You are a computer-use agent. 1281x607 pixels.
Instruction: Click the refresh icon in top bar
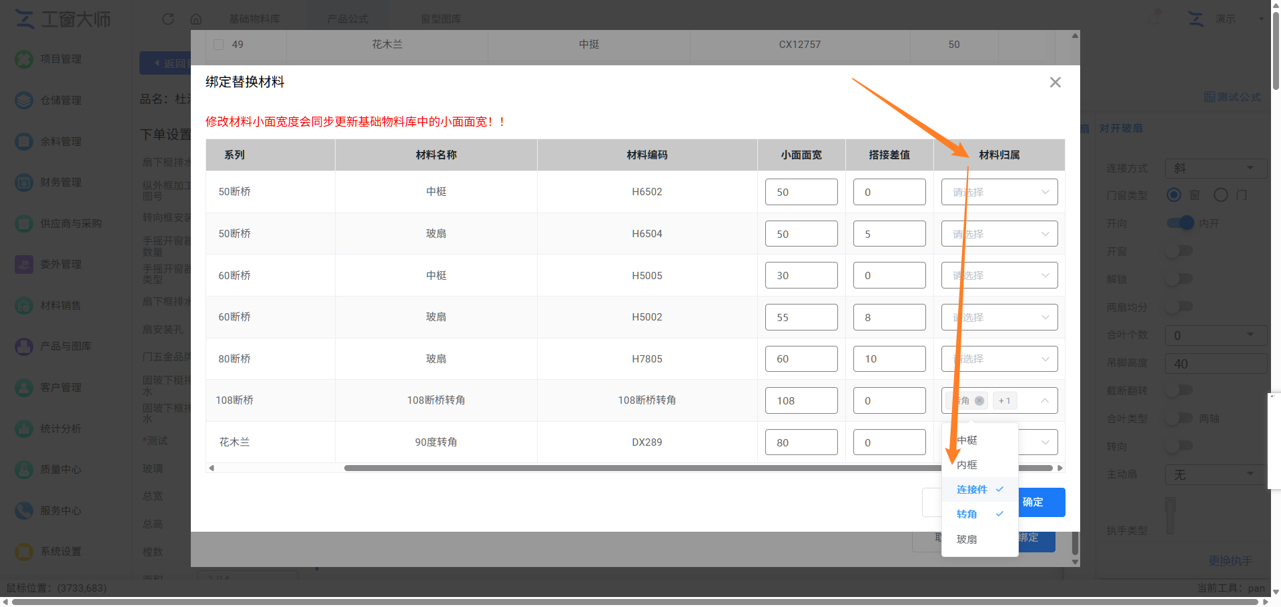[168, 19]
